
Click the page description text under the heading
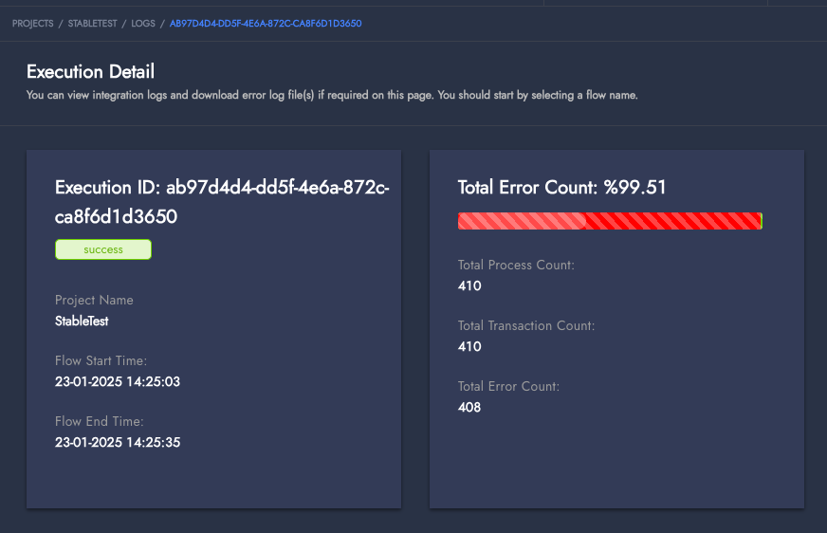click(x=332, y=96)
